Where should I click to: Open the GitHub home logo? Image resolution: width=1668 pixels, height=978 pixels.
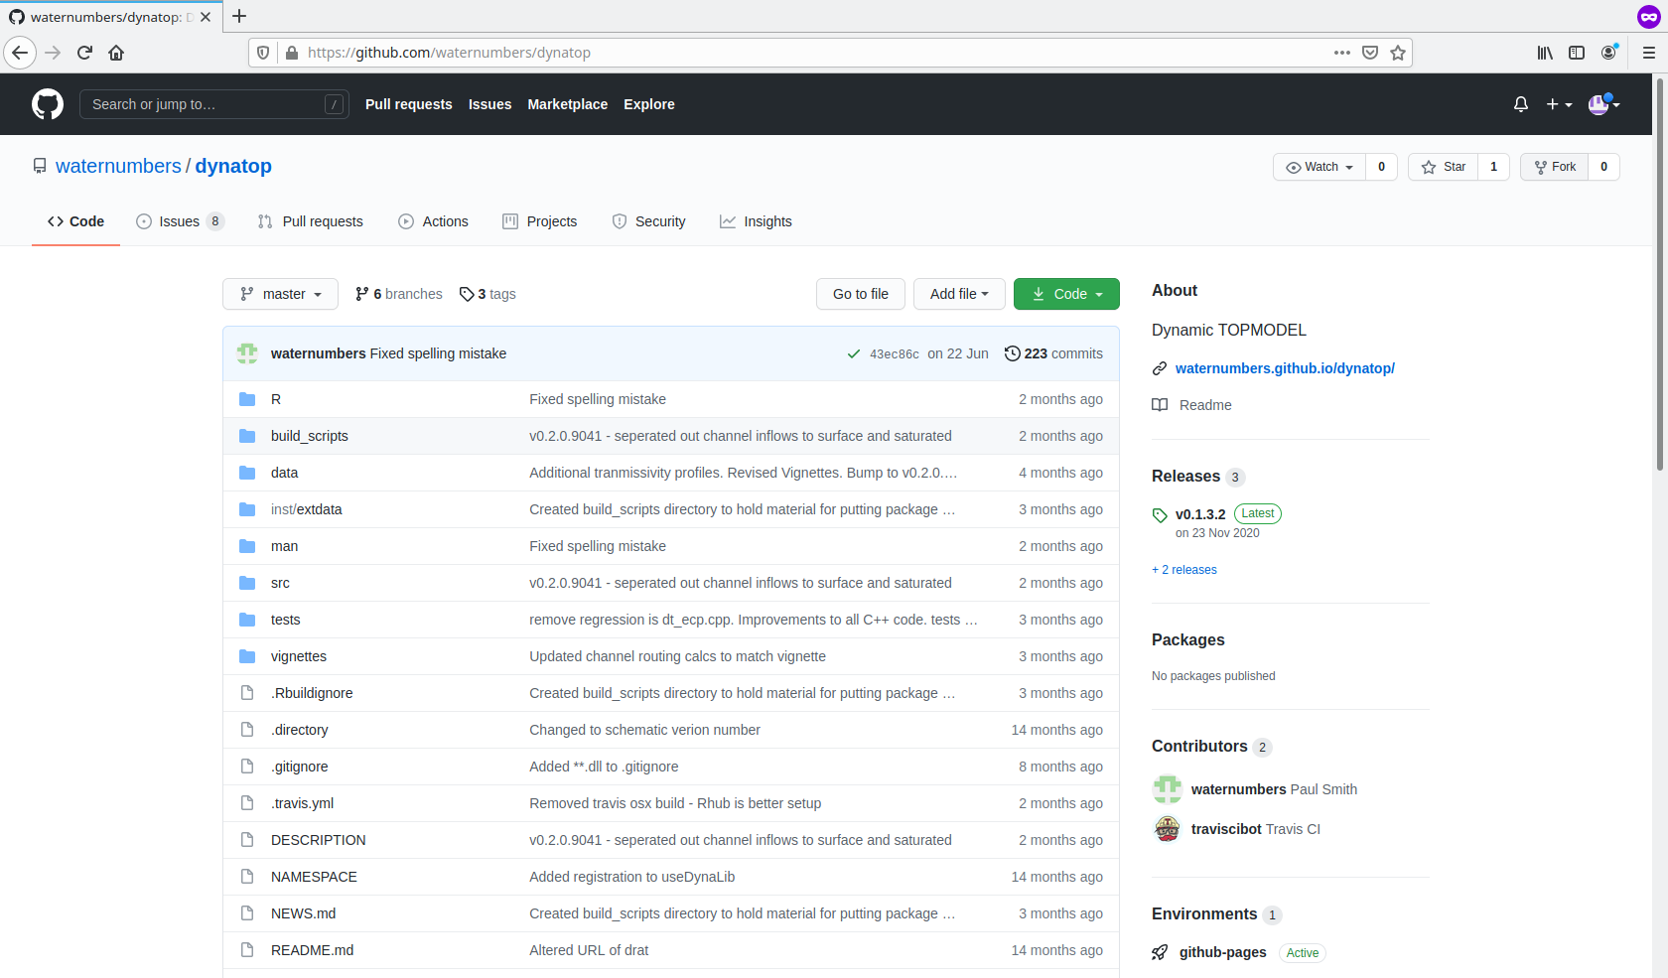(x=48, y=104)
